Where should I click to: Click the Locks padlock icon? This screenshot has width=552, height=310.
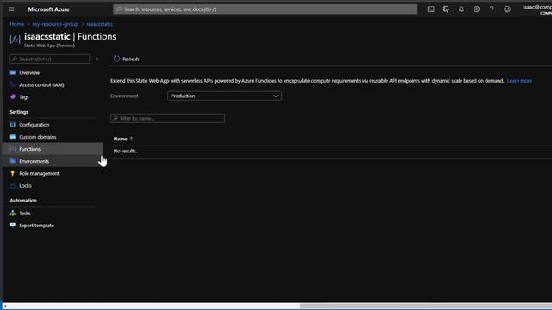point(13,185)
